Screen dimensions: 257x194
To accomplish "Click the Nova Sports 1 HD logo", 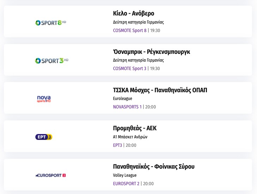I will (44, 99).
